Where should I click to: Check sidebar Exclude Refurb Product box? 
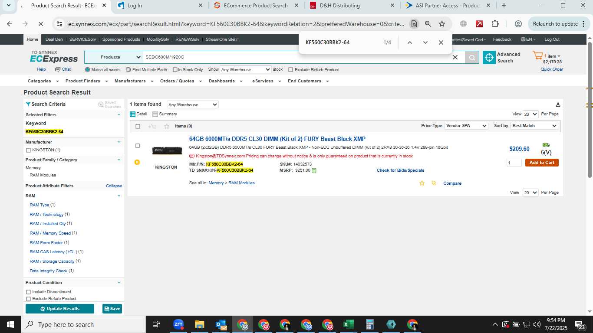(x=29, y=299)
